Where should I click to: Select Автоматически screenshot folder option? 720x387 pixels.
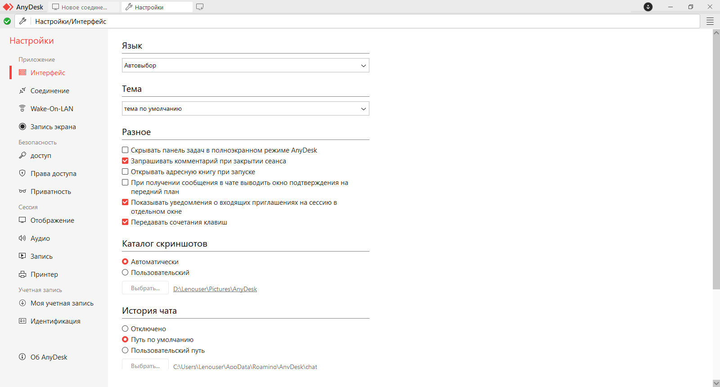point(125,261)
